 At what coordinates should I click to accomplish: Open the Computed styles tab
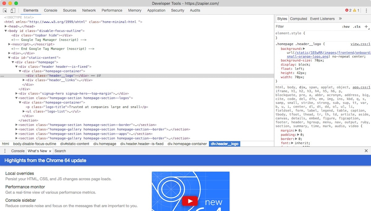click(x=298, y=19)
